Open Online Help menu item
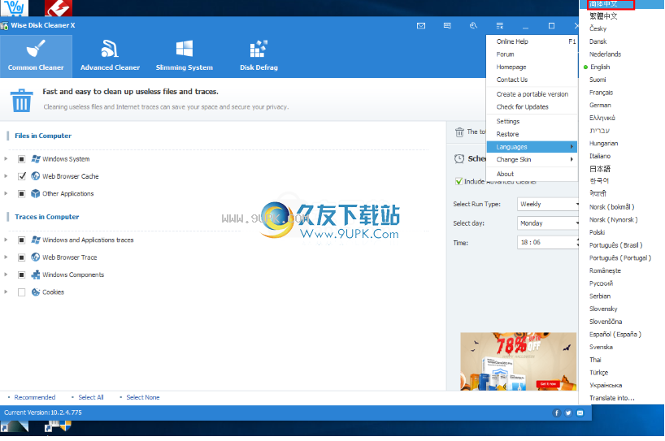The height and width of the screenshot is (441, 665). 532,41
